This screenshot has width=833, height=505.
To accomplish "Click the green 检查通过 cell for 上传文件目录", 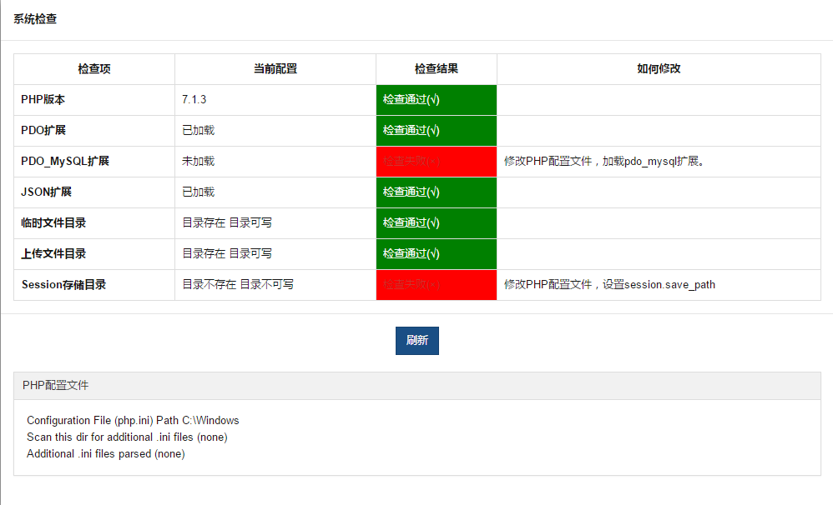I will click(x=437, y=253).
